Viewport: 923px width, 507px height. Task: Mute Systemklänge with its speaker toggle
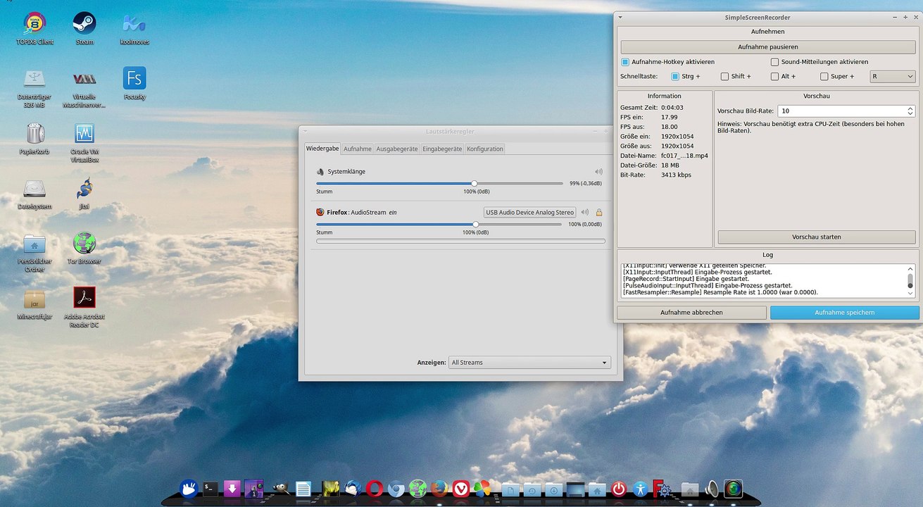tap(598, 171)
